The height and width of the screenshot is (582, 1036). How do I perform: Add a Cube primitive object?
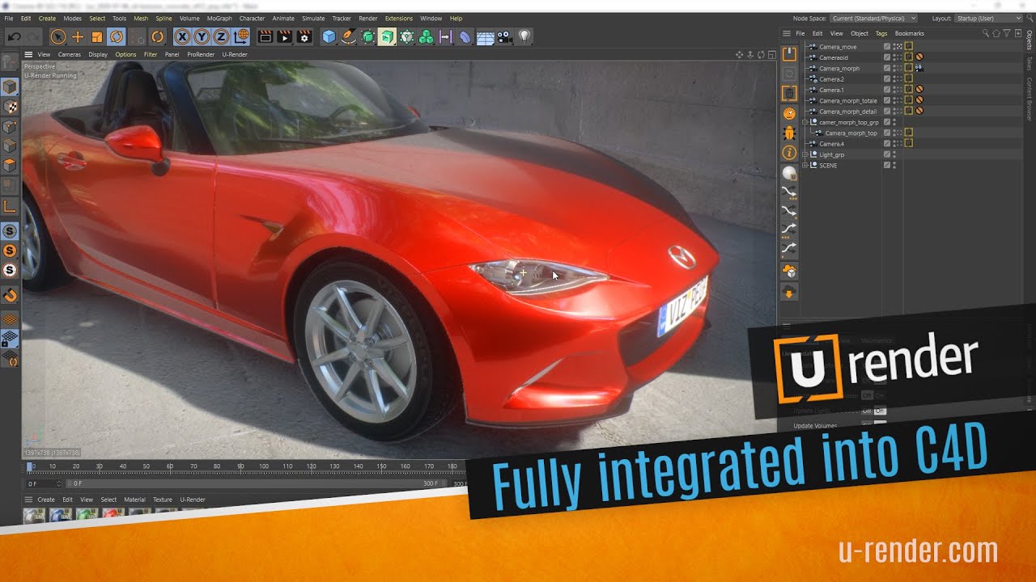click(329, 36)
